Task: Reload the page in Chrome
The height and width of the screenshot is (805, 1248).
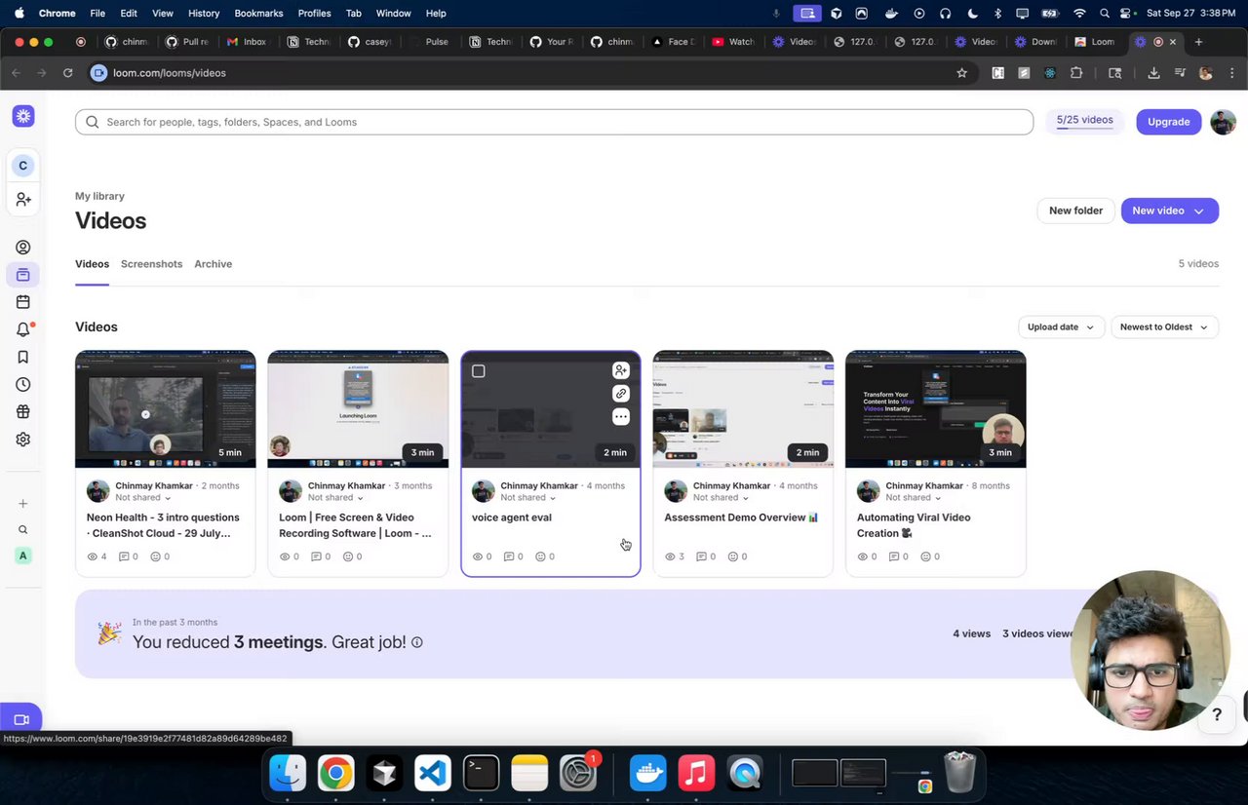Action: coord(67,73)
